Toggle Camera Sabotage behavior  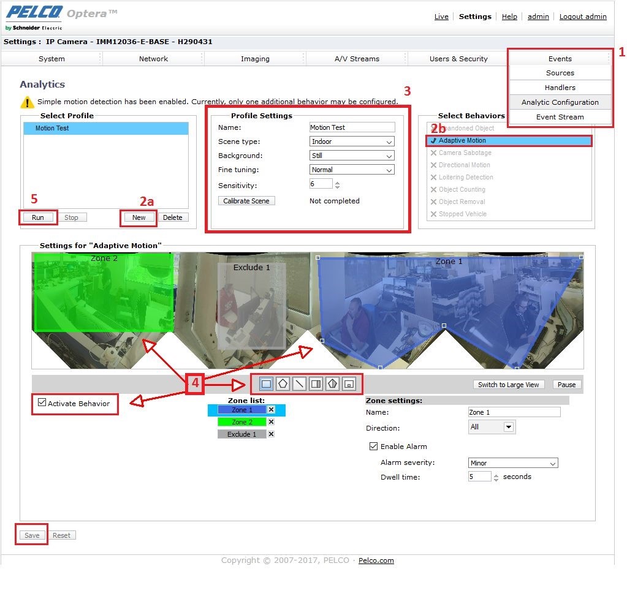(509, 153)
